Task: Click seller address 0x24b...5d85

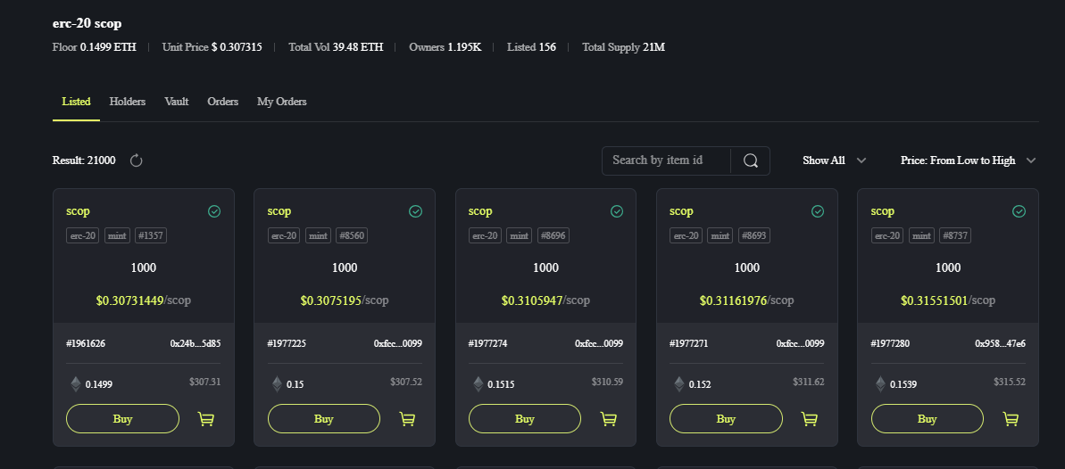Action: [195, 343]
